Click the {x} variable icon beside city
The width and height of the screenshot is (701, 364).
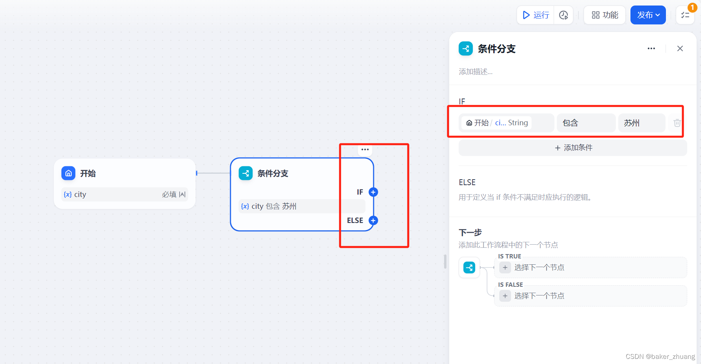(x=67, y=194)
